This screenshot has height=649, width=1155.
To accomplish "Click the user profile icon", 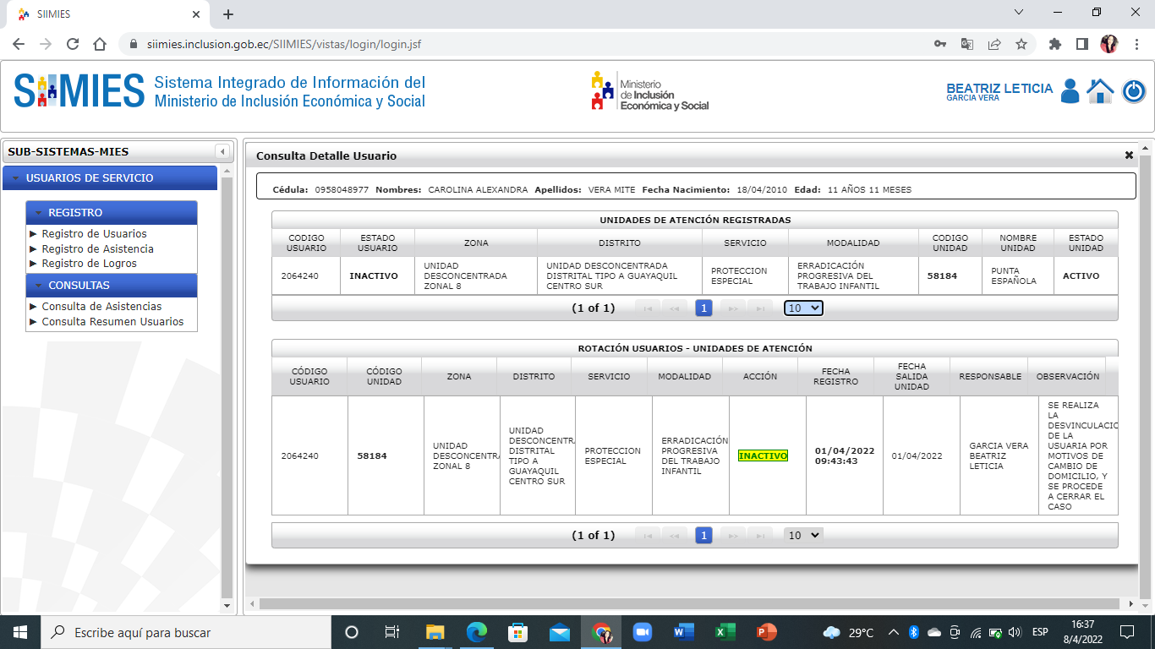I will (x=1070, y=91).
